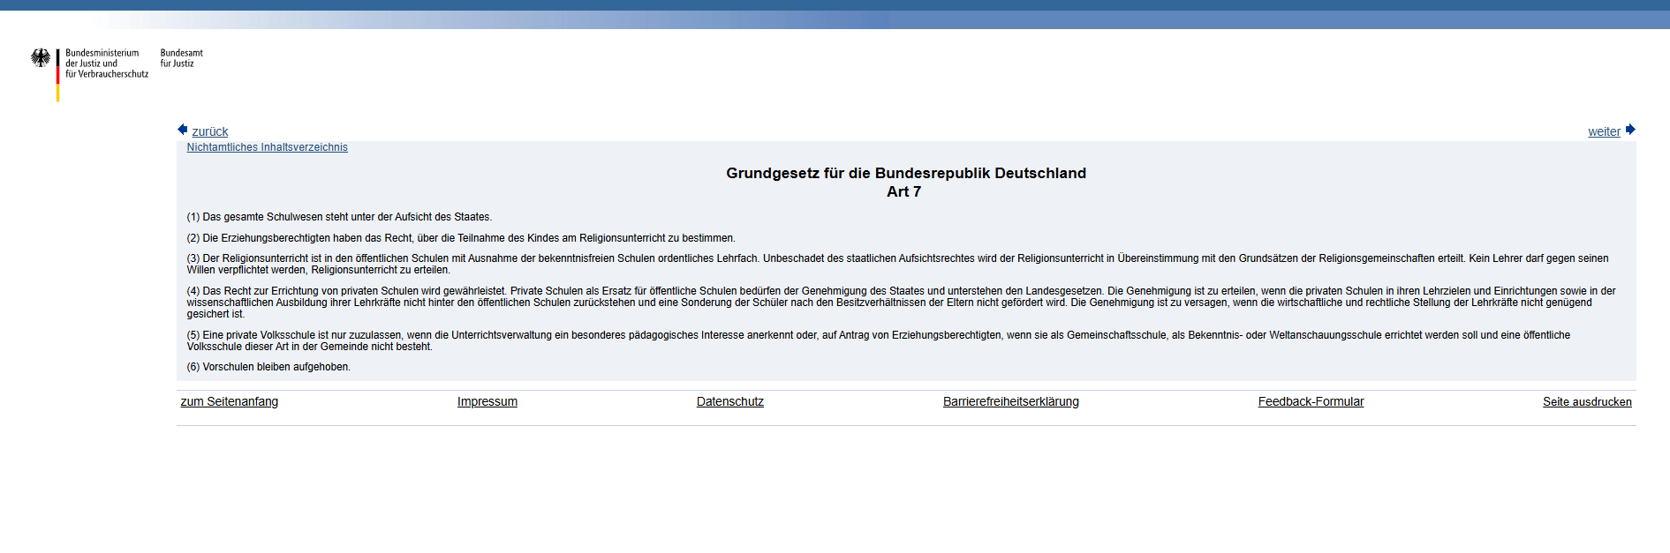Open the Nichtamtliches Inhaltsverzeichnis link
1670x553 pixels.
pos(267,147)
